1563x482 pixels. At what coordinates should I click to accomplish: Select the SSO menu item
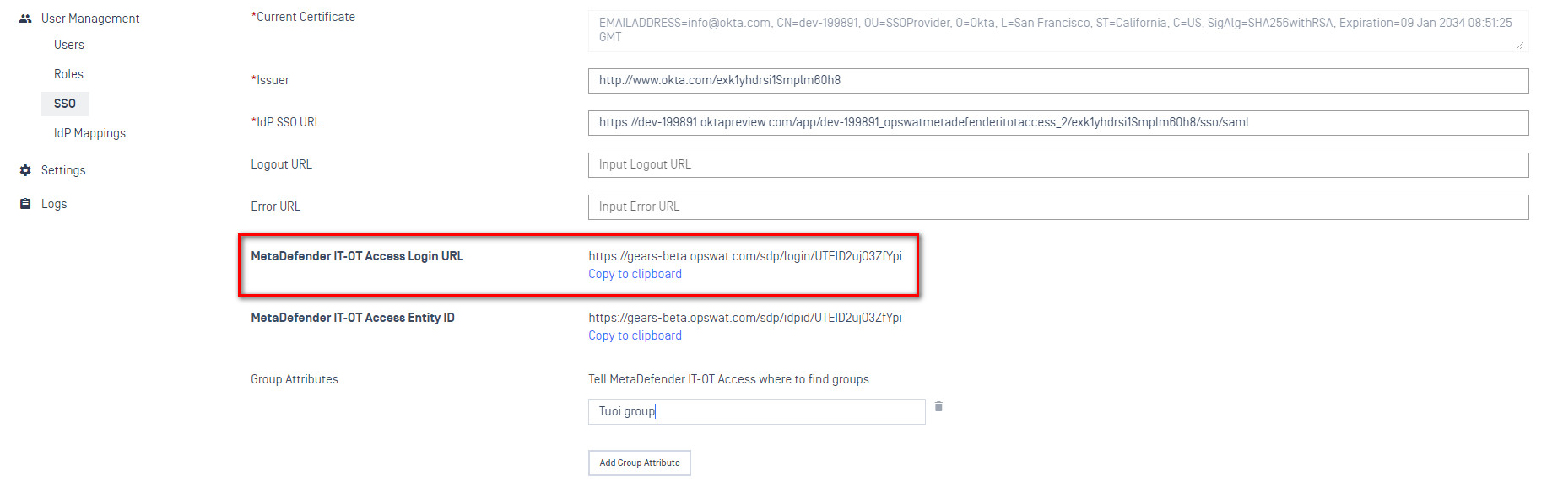point(65,104)
